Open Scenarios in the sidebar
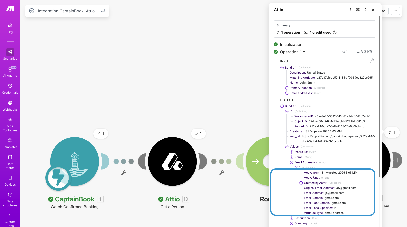Screen dimensions: 407x227 10,54
